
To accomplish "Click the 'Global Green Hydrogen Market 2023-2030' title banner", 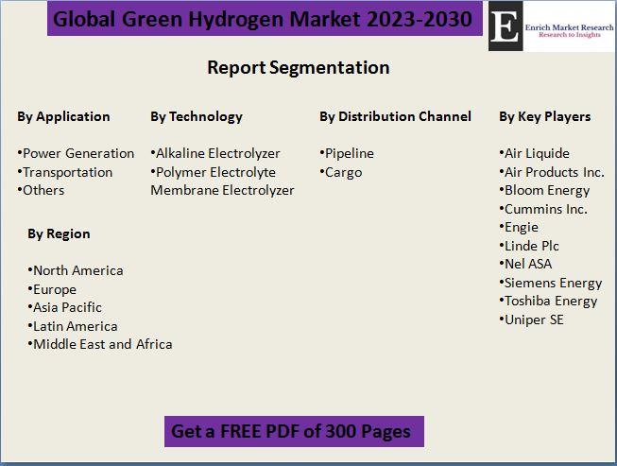I will [x=265, y=19].
